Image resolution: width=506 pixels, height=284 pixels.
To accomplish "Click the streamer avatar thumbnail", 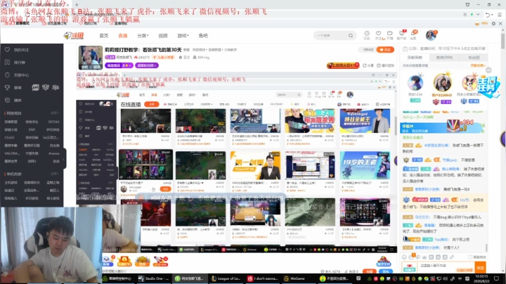I will pos(91,58).
